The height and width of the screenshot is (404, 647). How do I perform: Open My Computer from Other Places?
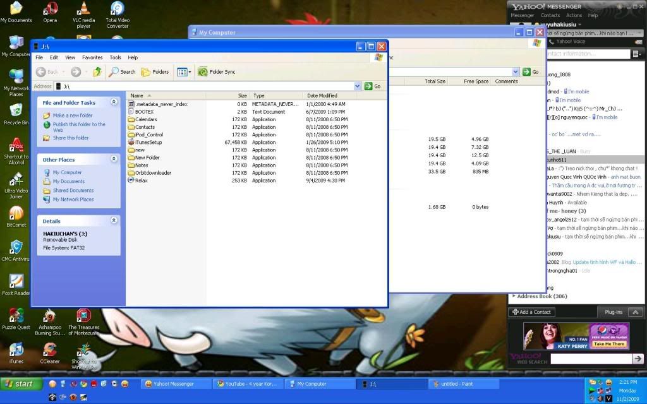click(67, 172)
